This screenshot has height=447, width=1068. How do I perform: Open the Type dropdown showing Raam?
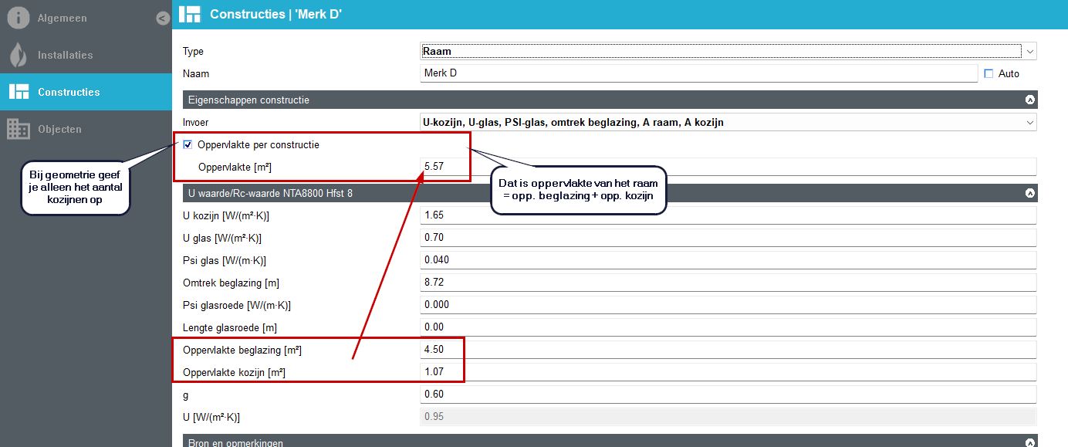click(728, 52)
